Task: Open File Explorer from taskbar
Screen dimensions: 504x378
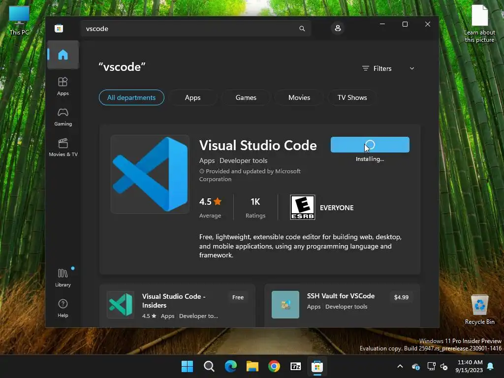Action: tap(252, 366)
